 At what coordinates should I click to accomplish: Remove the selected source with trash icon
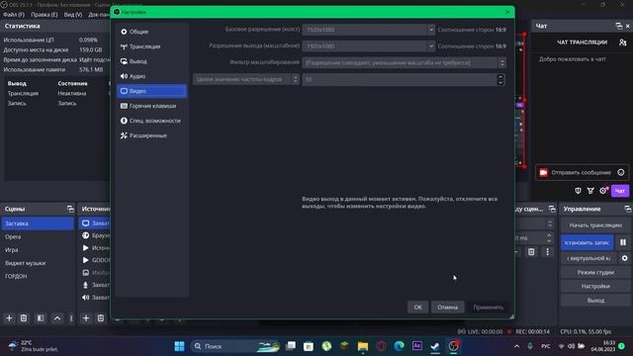[101, 318]
